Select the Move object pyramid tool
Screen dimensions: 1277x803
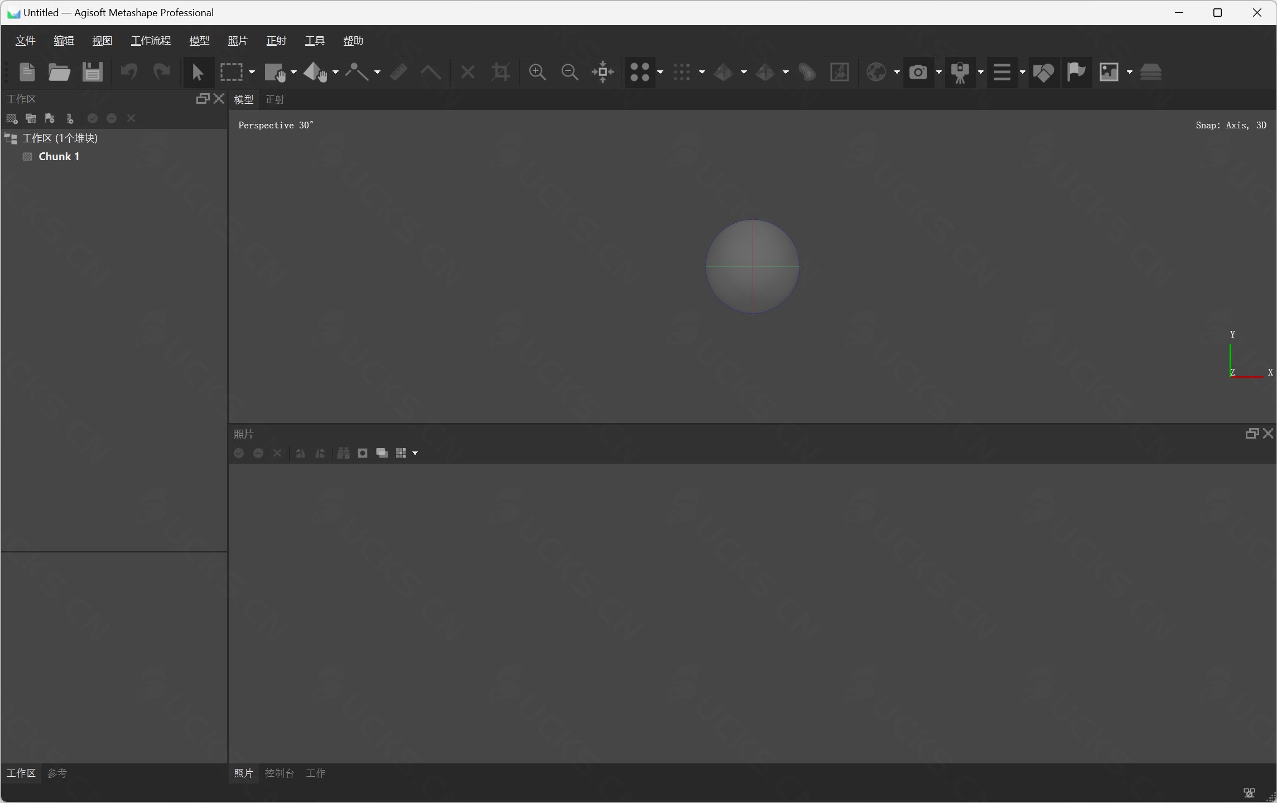coord(316,72)
